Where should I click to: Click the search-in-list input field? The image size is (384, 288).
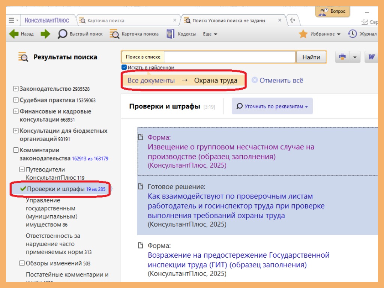coord(229,57)
